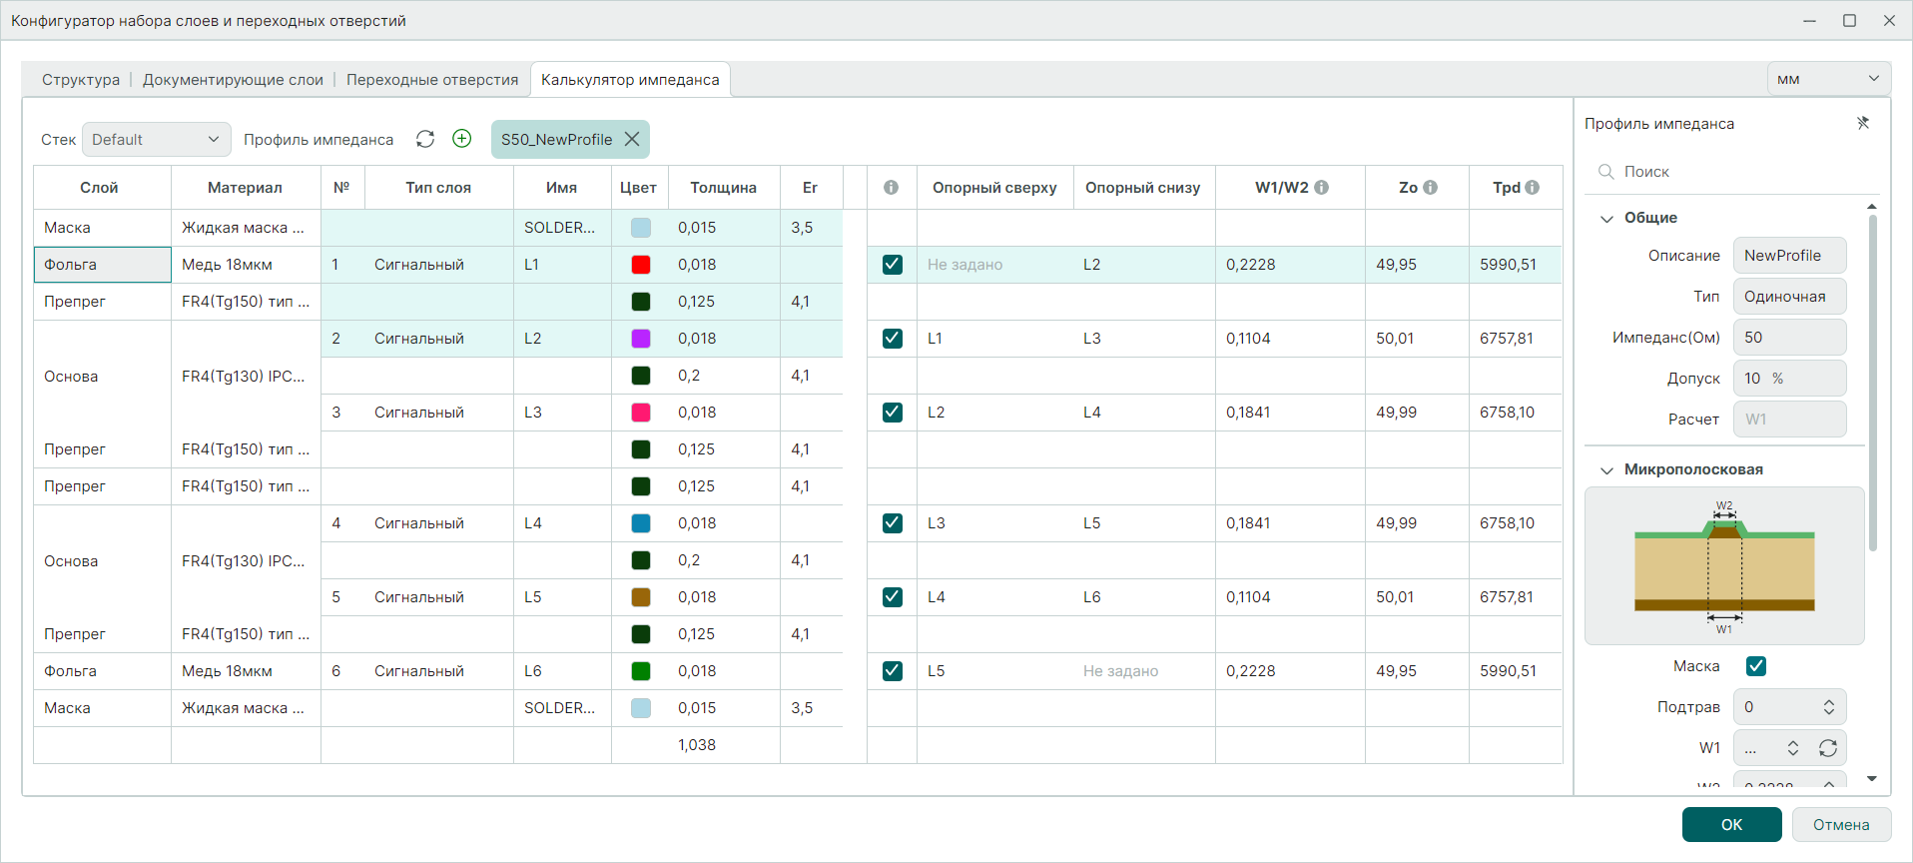Open the Стек Default dropdown

[156, 140]
